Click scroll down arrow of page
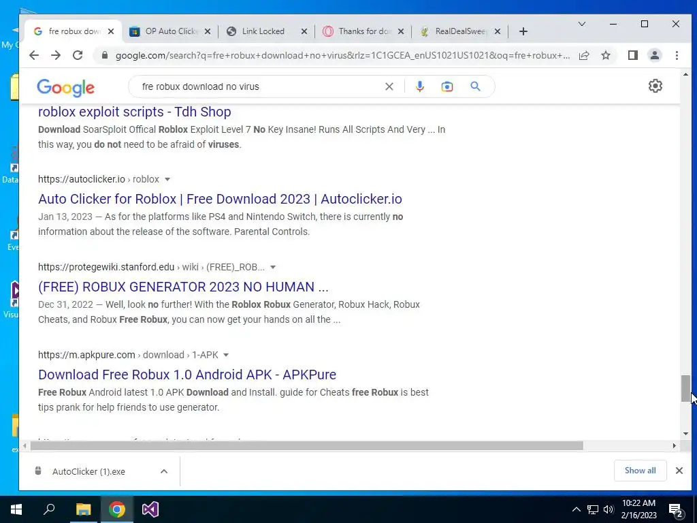This screenshot has width=697, height=523. (x=685, y=434)
